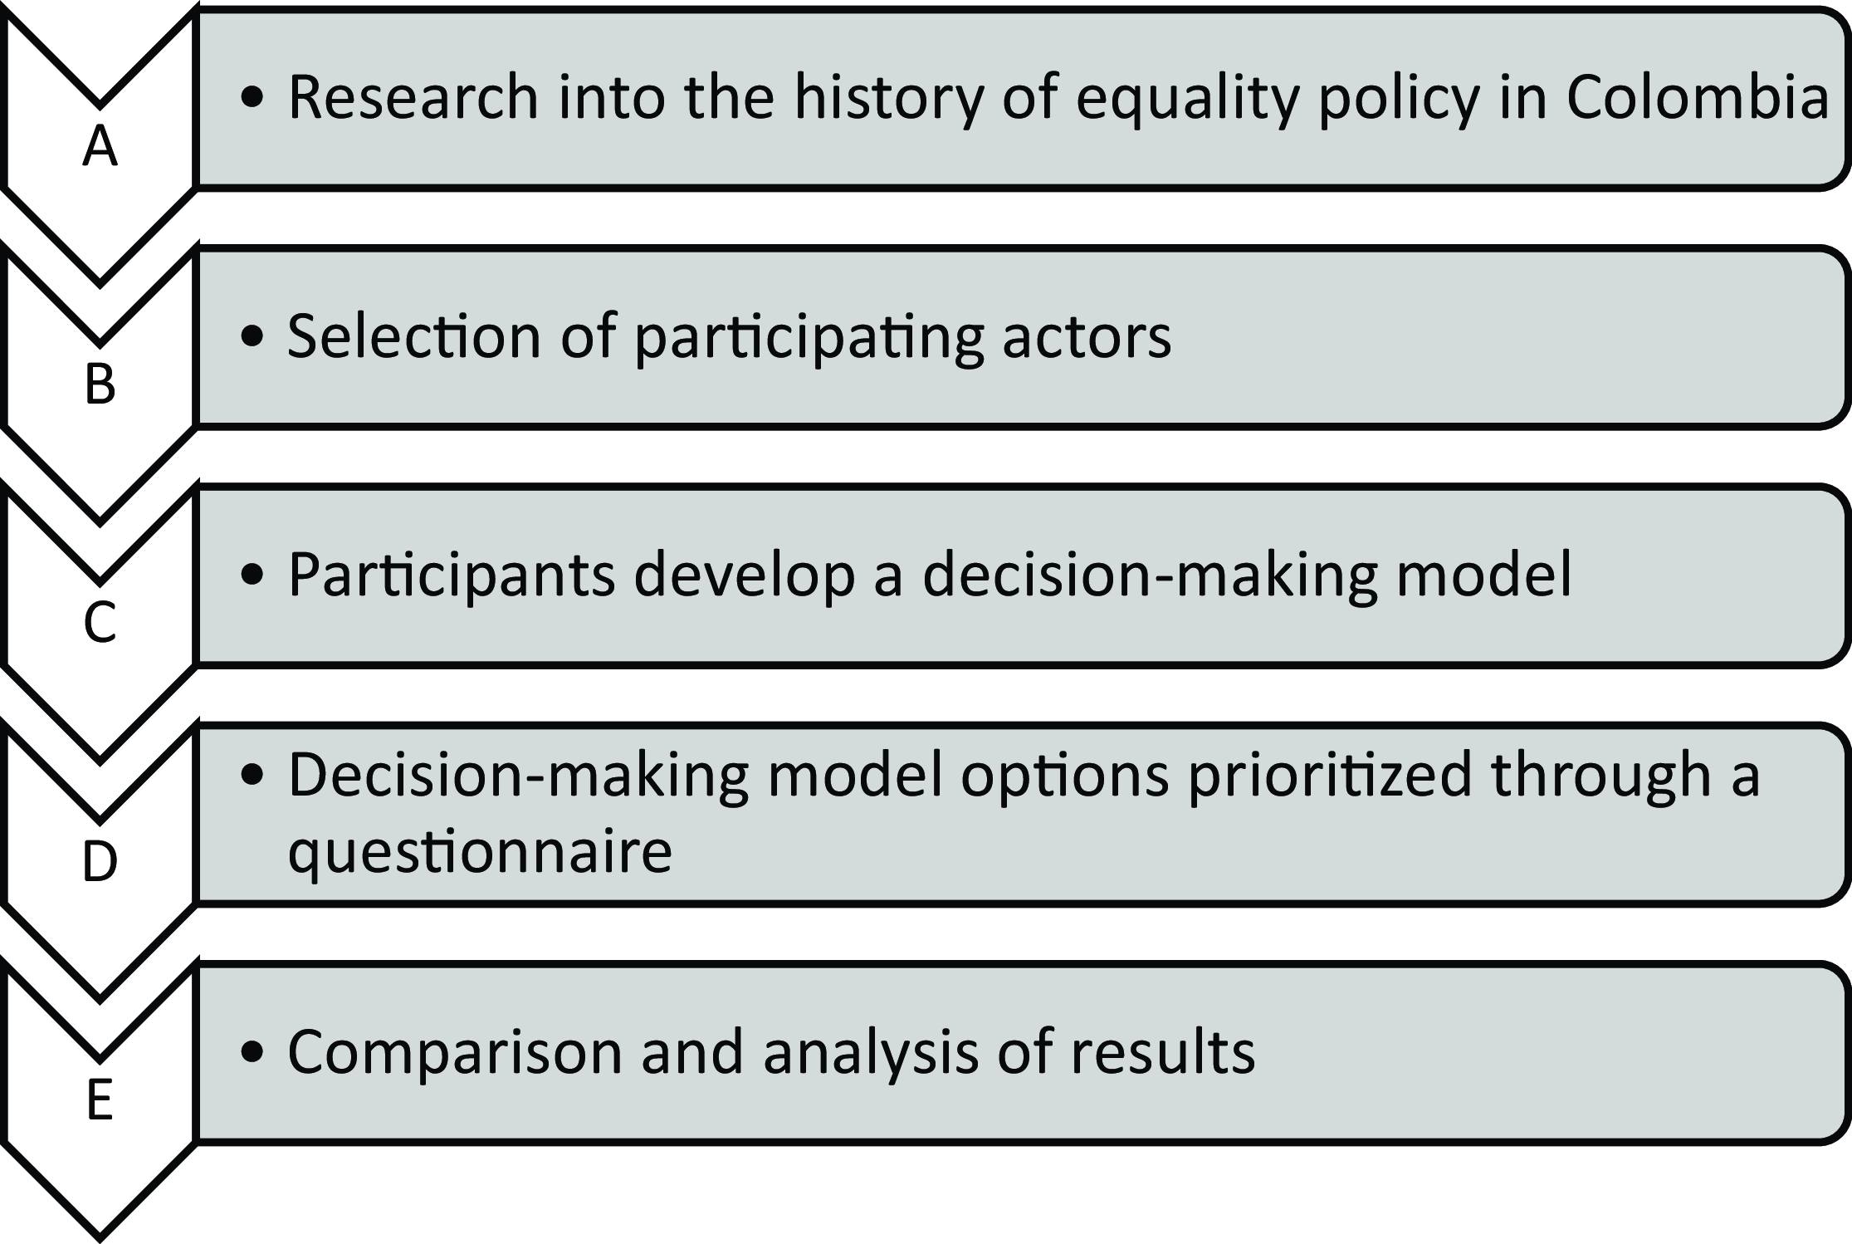Select the 'Comparison and analysis of results' box

click(x=1022, y=1053)
